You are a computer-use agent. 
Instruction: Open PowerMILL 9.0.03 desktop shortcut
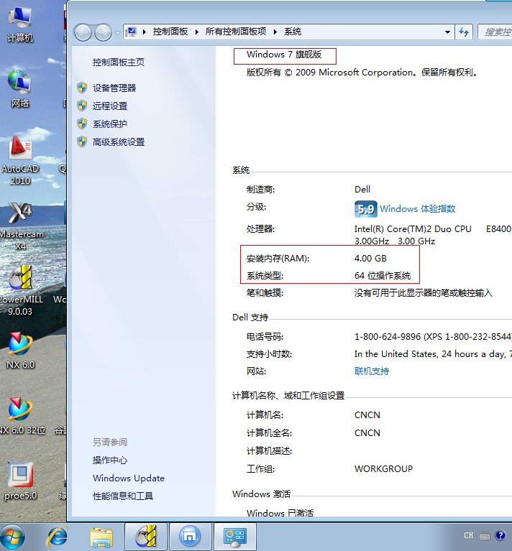coord(21,290)
